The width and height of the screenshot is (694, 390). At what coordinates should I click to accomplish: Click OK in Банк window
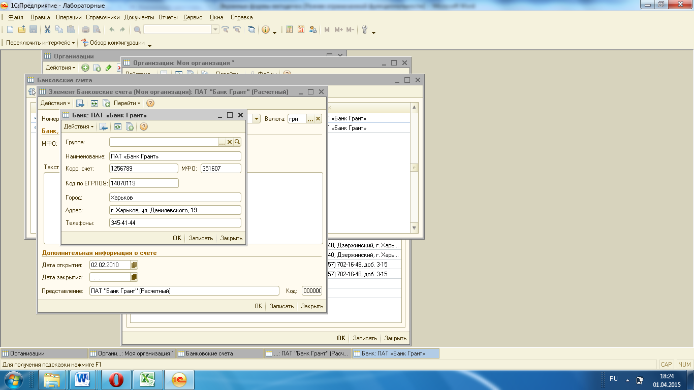click(177, 238)
